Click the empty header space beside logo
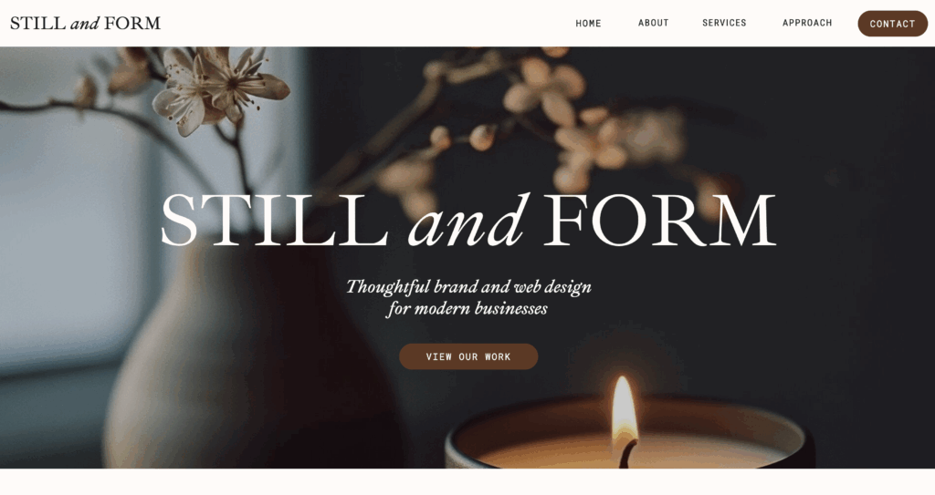 click(x=363, y=23)
